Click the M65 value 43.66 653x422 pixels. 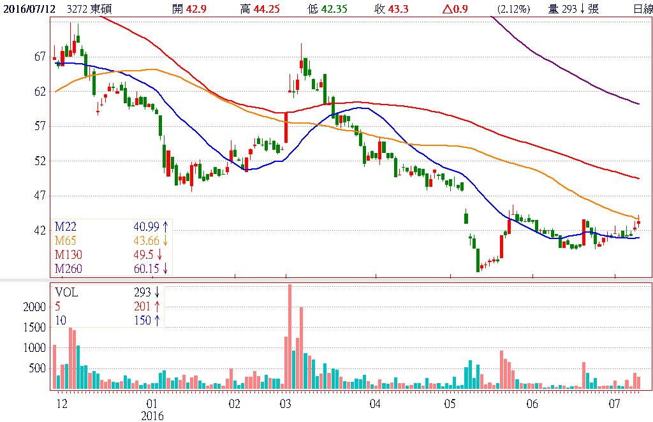pos(146,240)
